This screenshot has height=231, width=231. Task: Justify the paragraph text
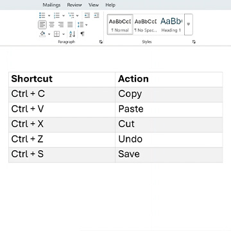[70, 25]
